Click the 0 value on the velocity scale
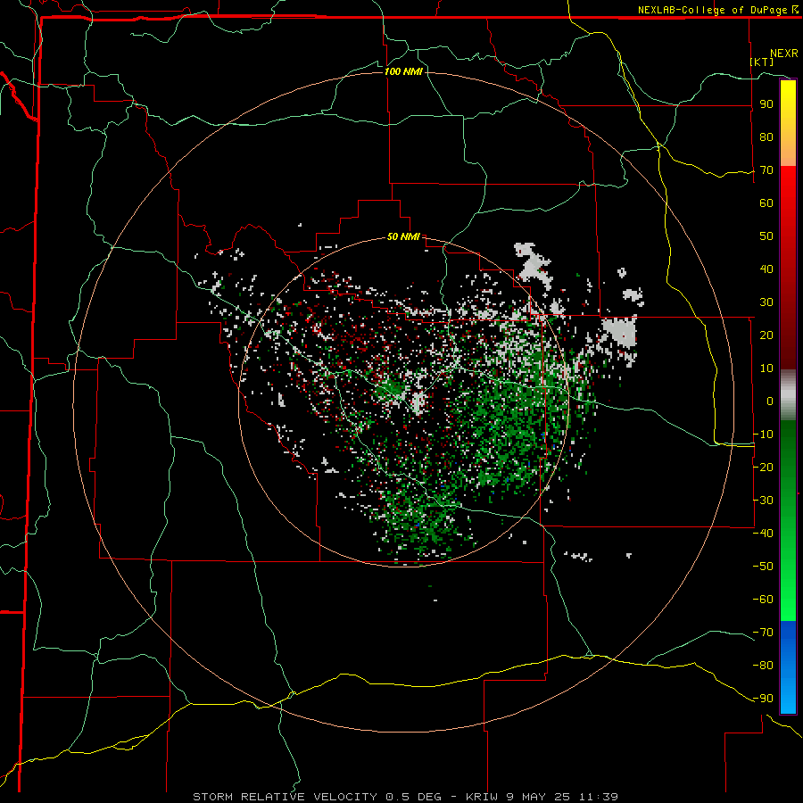The height and width of the screenshot is (803, 803). click(770, 401)
